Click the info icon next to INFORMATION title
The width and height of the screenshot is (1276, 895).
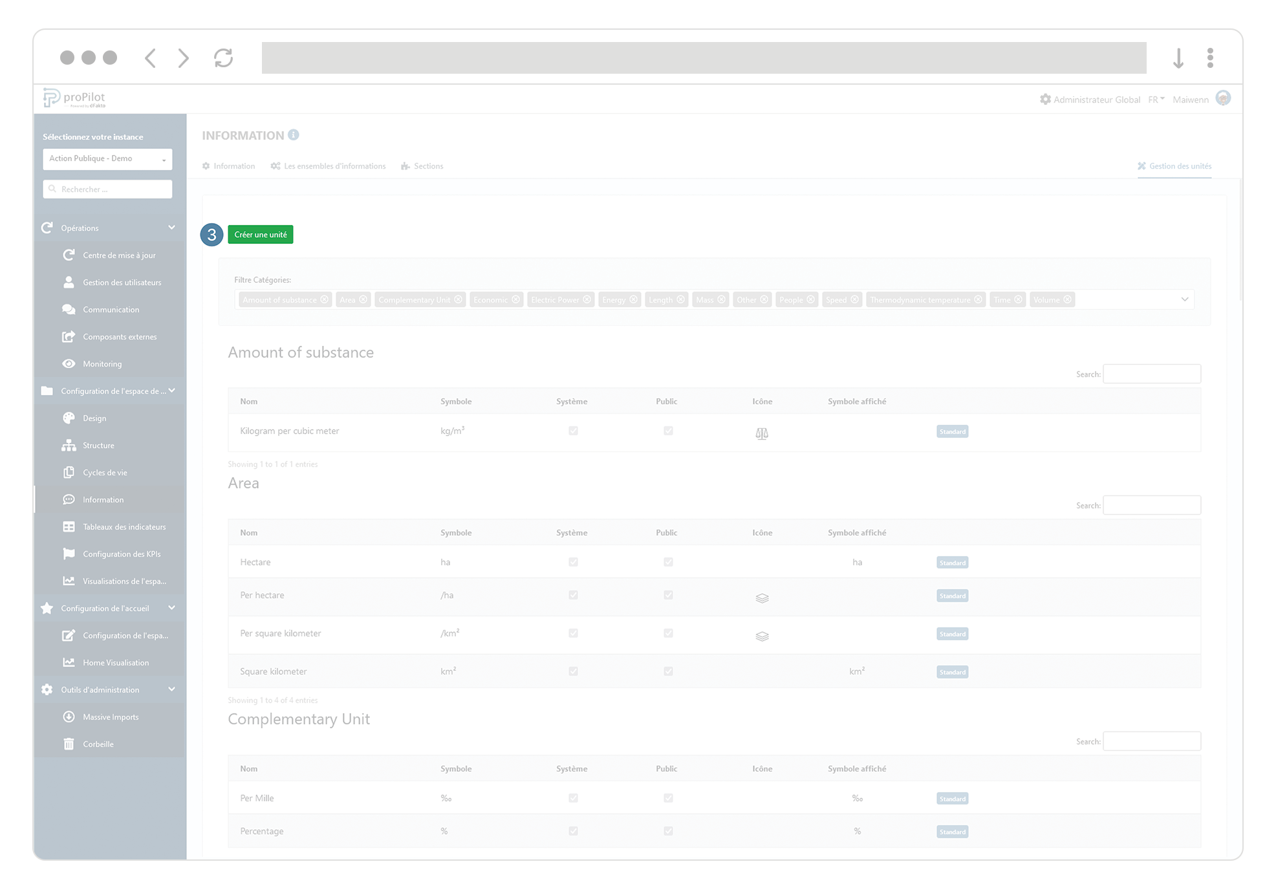point(294,135)
